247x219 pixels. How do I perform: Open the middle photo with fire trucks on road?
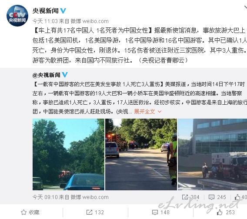click(x=141, y=154)
